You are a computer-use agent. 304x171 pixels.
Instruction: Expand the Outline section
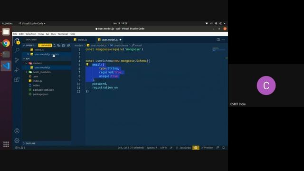(x=24, y=143)
